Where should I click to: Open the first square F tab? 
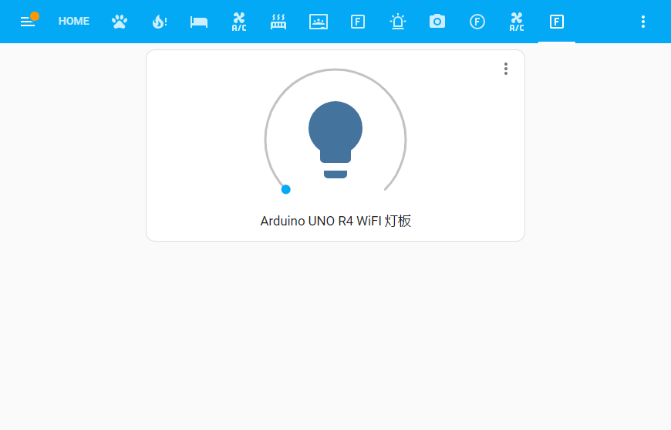point(358,22)
